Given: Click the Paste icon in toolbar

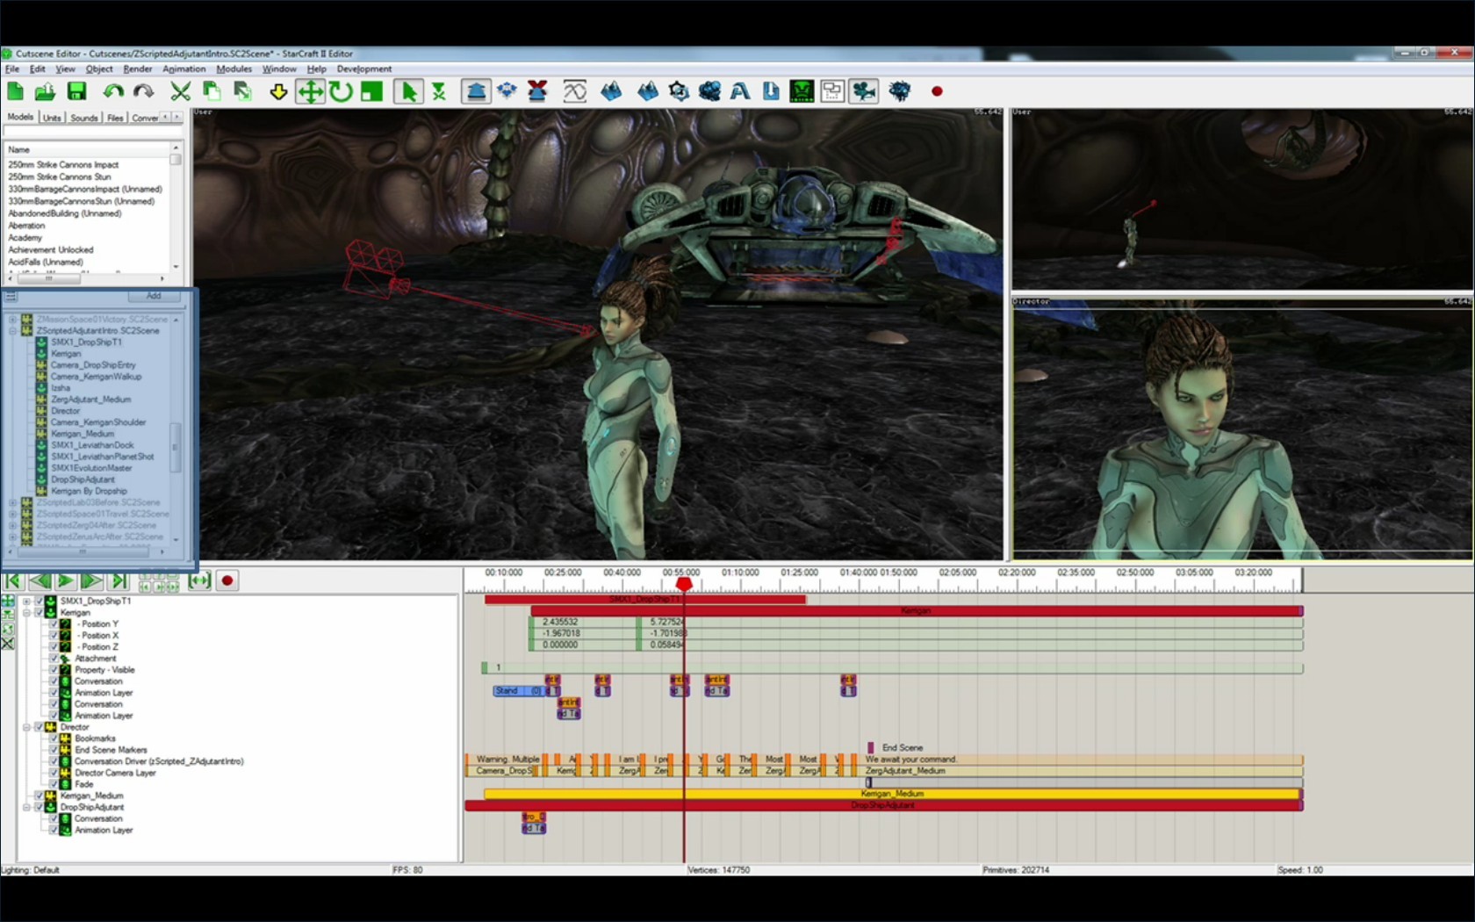Looking at the screenshot, I should pyautogui.click(x=242, y=91).
